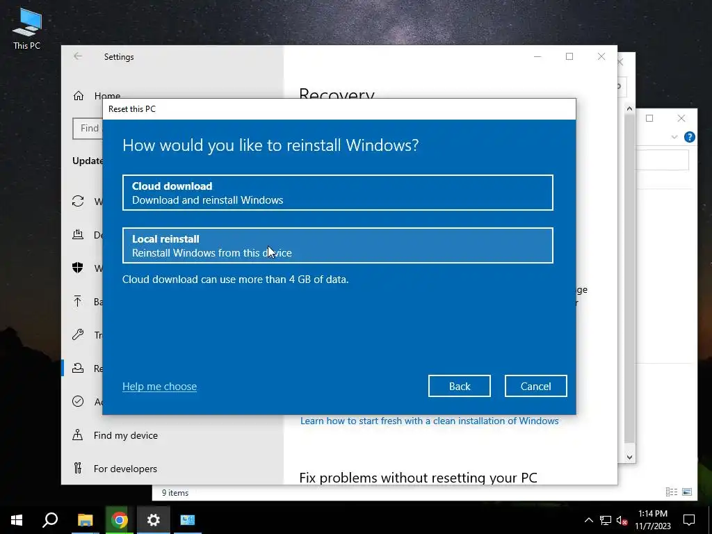Open Find my device in sidebar
This screenshot has height=534, width=712.
click(x=126, y=435)
